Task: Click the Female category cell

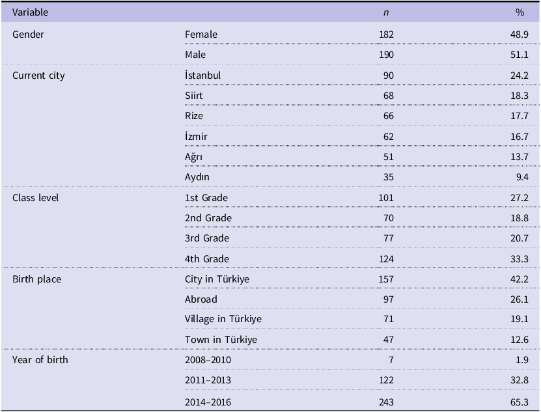Action: click(201, 34)
